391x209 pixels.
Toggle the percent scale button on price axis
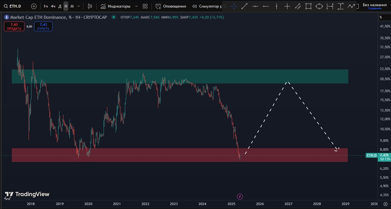tap(381, 17)
